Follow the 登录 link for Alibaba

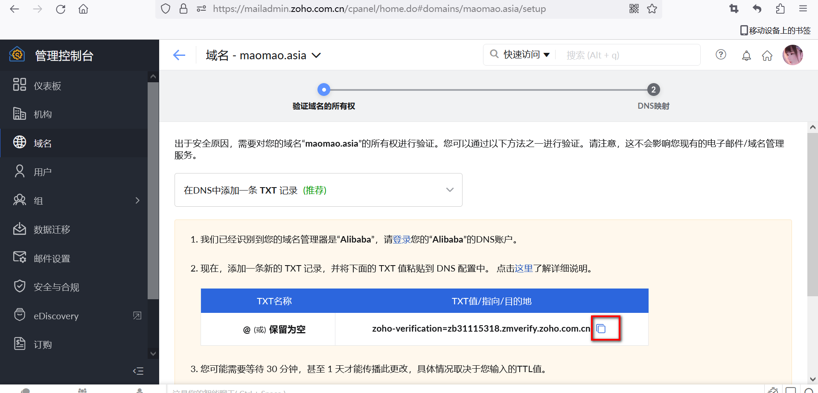point(402,240)
